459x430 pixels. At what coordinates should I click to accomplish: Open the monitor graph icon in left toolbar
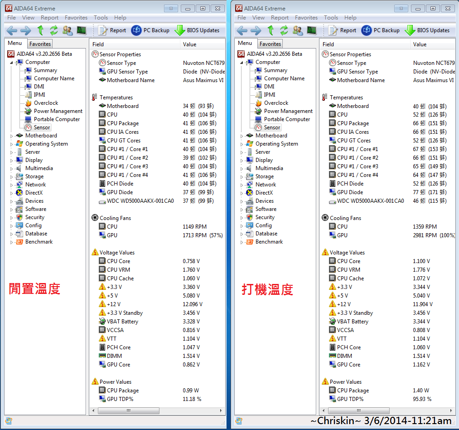click(82, 30)
